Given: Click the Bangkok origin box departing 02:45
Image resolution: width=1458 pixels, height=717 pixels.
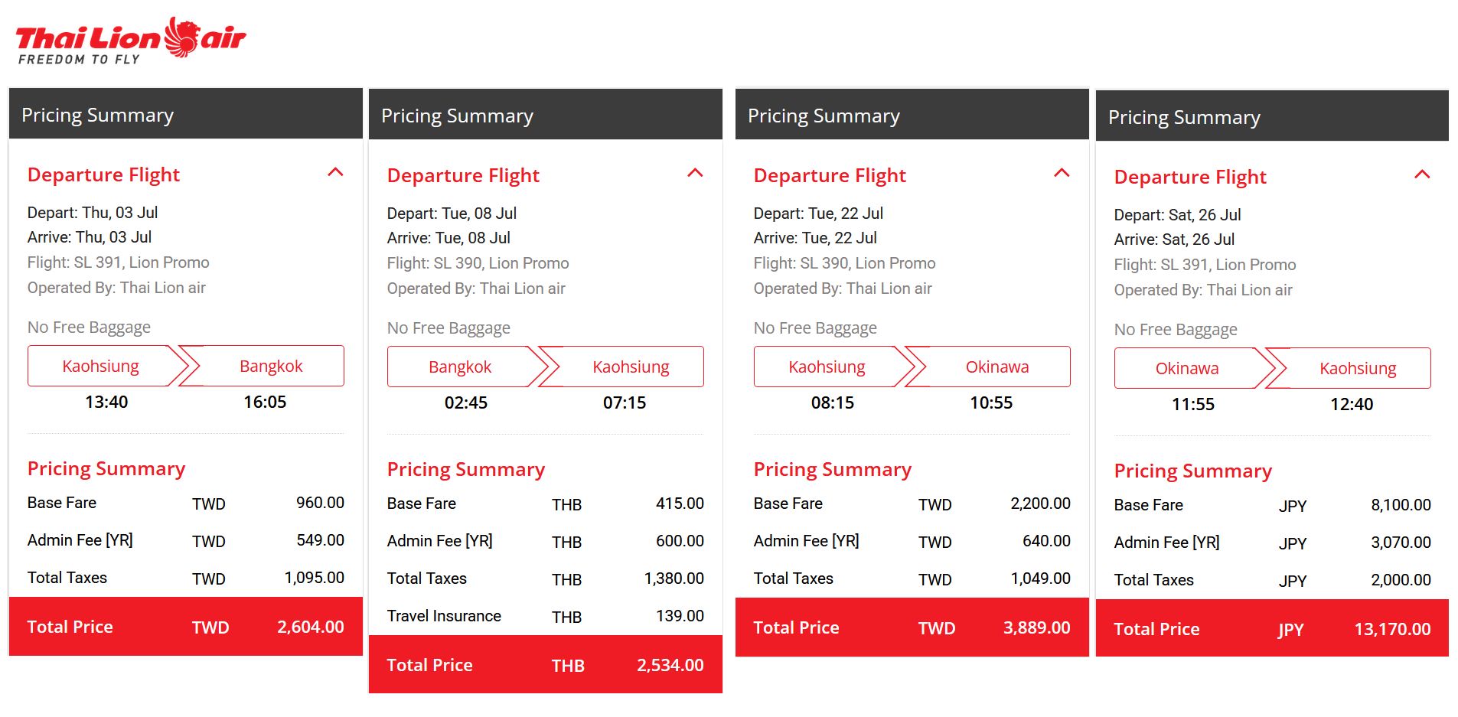Looking at the screenshot, I should pos(460,367).
